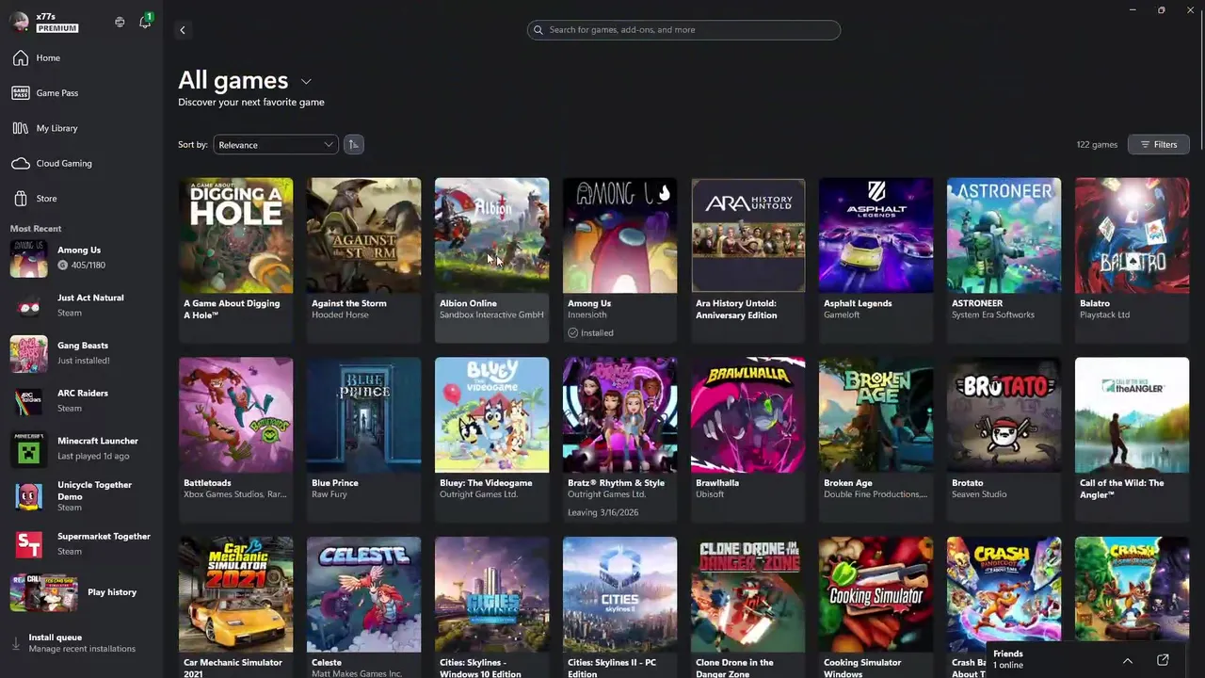Select Home menu label
Screen dimensions: 1205x678
tap(48, 58)
